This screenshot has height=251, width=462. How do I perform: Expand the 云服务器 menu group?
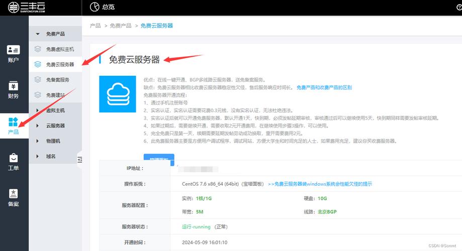tap(55, 125)
